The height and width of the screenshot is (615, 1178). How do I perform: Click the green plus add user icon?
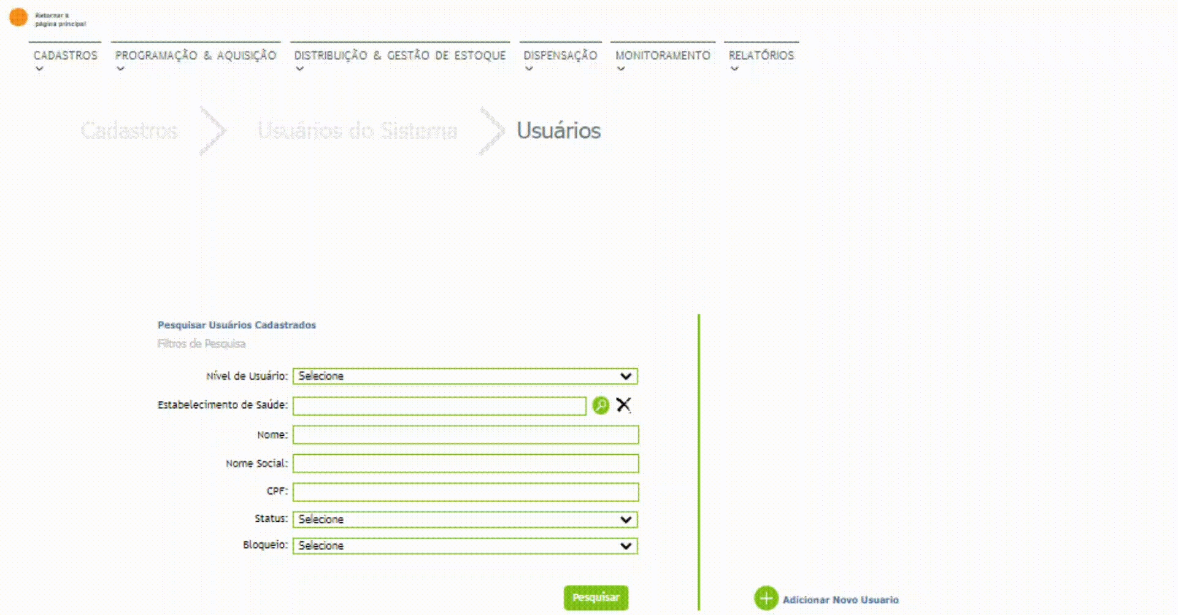[x=766, y=598]
